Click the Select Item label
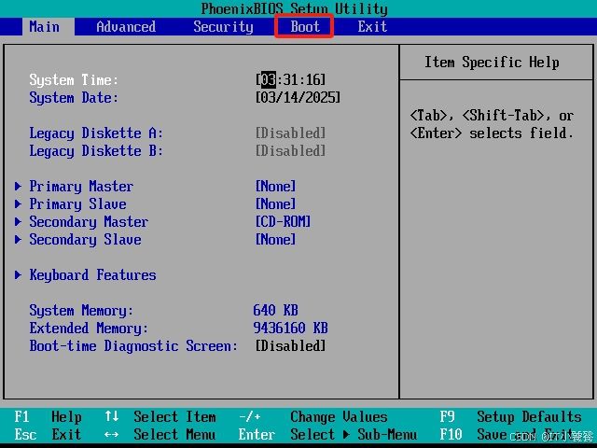The image size is (597, 448). pyautogui.click(x=174, y=417)
